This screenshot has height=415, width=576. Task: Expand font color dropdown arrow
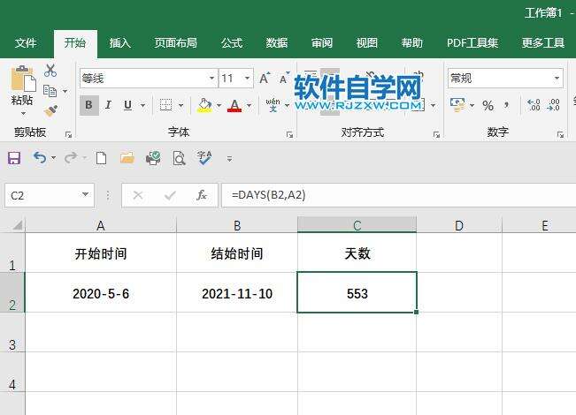(249, 106)
